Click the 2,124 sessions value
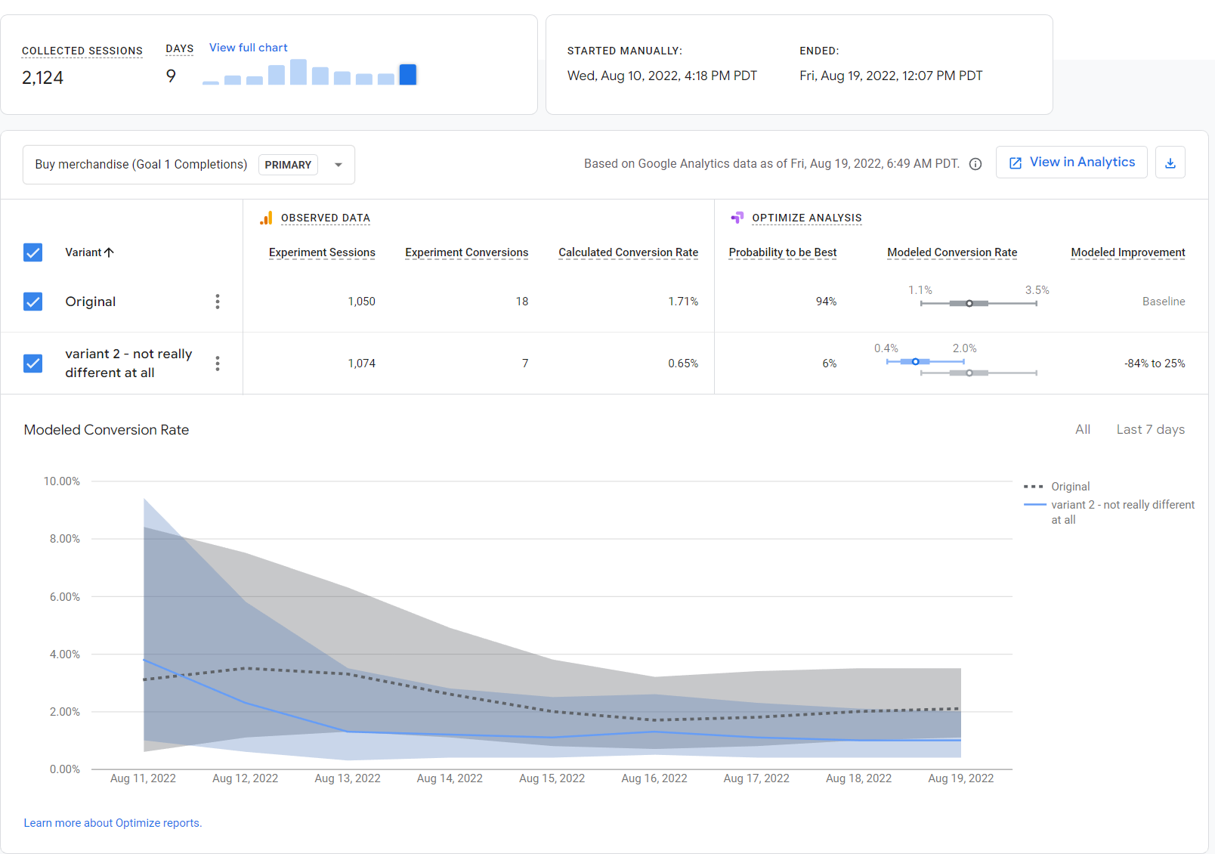Screen dimensions: 1215x854 [x=43, y=78]
